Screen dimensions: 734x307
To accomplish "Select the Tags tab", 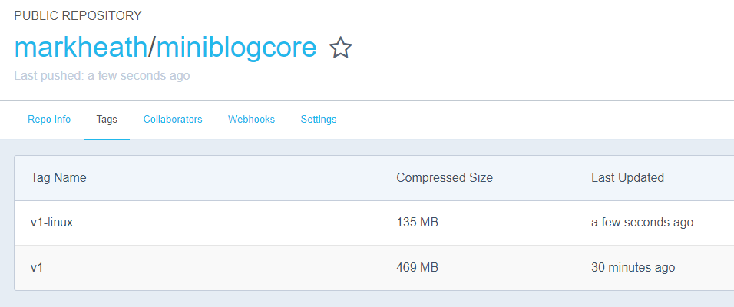I will (107, 120).
